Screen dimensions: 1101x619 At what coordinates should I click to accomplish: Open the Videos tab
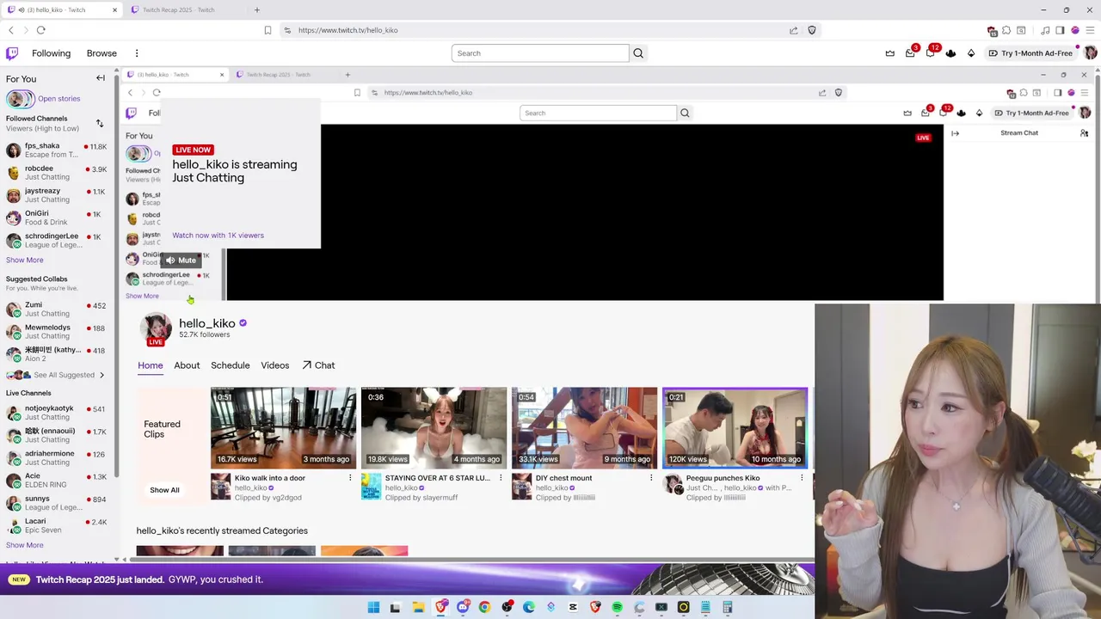tap(275, 365)
